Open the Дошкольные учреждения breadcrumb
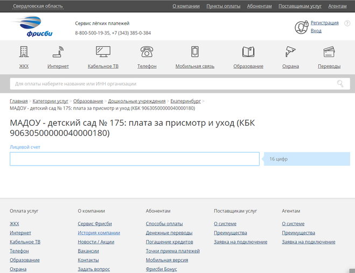 click(x=137, y=101)
